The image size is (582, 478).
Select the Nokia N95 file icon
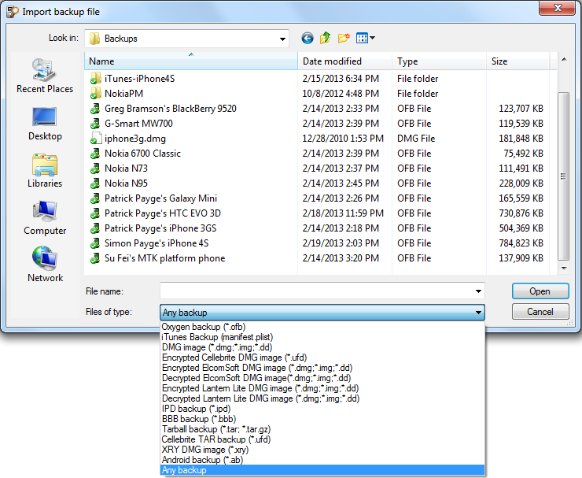95,183
